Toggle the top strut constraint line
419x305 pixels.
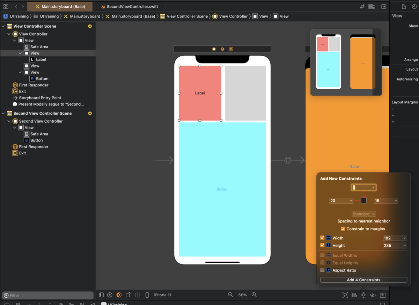coord(363,194)
